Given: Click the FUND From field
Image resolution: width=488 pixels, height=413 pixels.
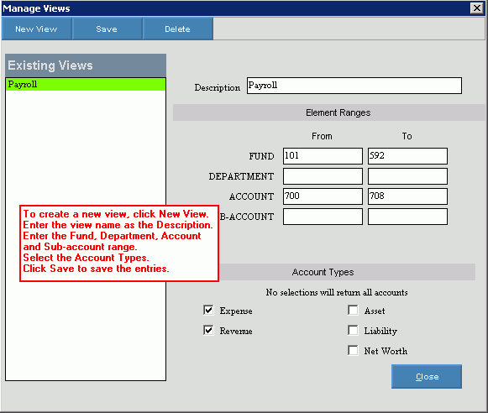Looking at the screenshot, I should tap(323, 156).
